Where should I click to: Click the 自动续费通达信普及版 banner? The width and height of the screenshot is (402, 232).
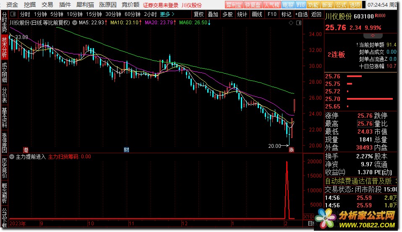pos(358,181)
